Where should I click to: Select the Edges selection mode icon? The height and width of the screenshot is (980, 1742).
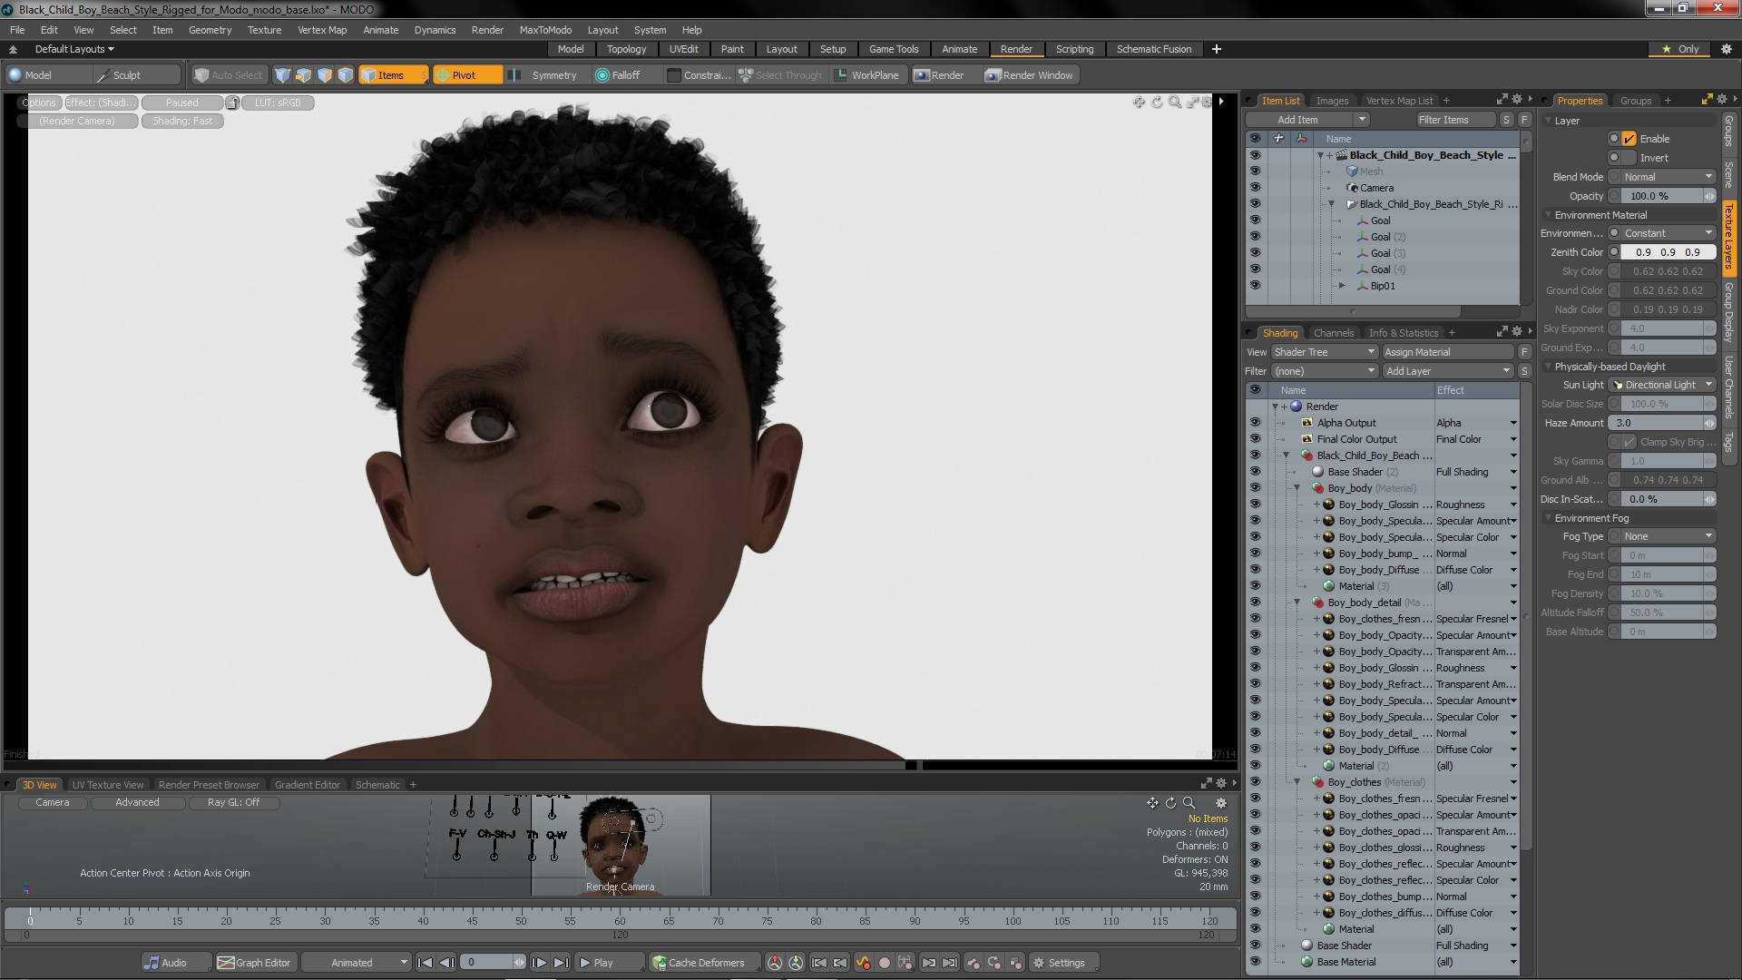point(304,75)
